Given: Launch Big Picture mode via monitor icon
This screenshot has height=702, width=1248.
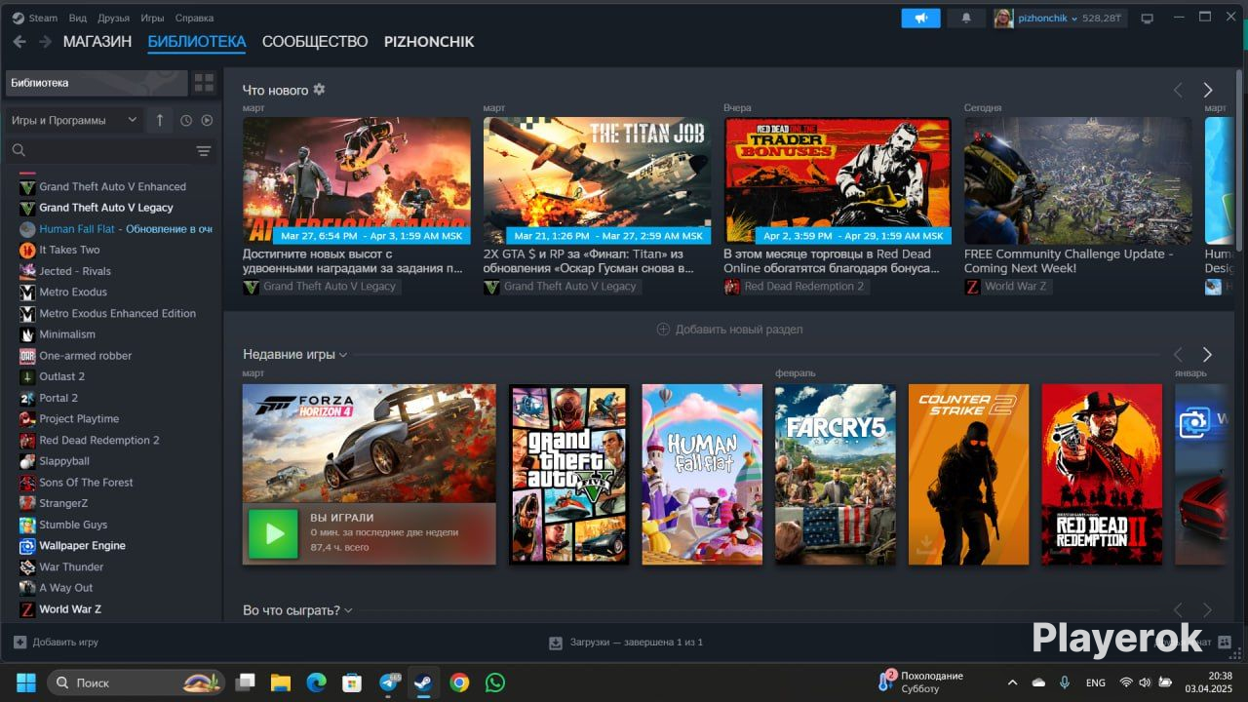Looking at the screenshot, I should point(1148,18).
